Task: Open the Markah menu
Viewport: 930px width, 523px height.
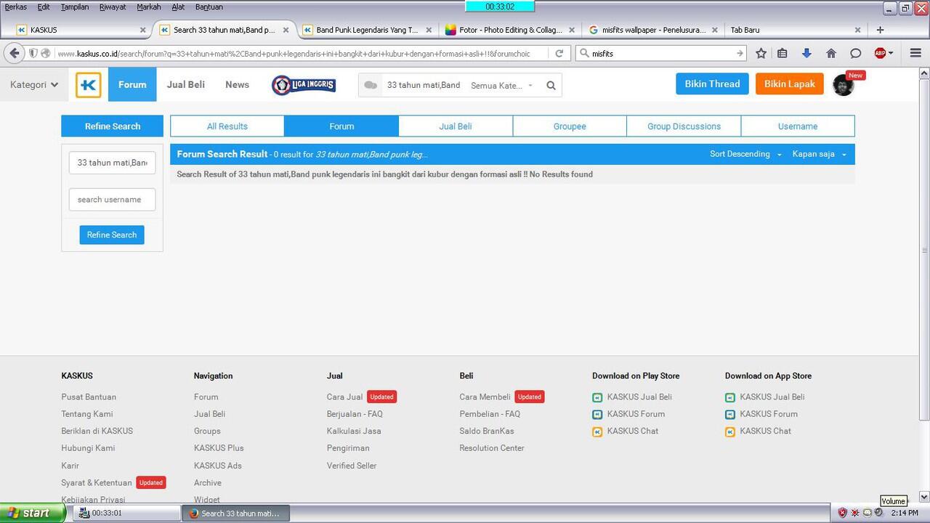Action: pos(149,7)
